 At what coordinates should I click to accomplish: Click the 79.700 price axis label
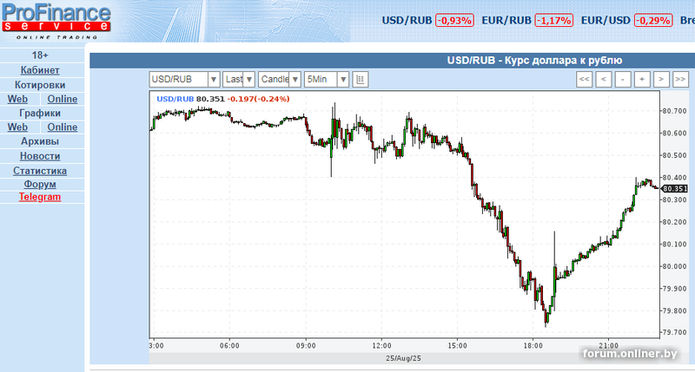click(674, 332)
